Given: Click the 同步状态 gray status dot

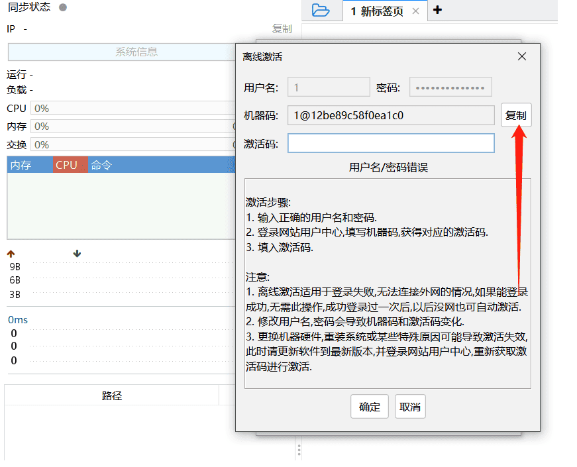Looking at the screenshot, I should (x=63, y=8).
